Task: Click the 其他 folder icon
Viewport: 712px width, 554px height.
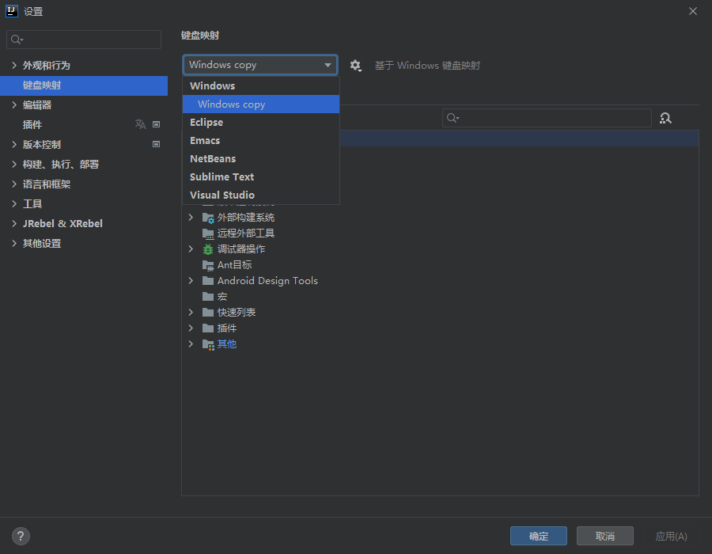Action: tap(208, 344)
